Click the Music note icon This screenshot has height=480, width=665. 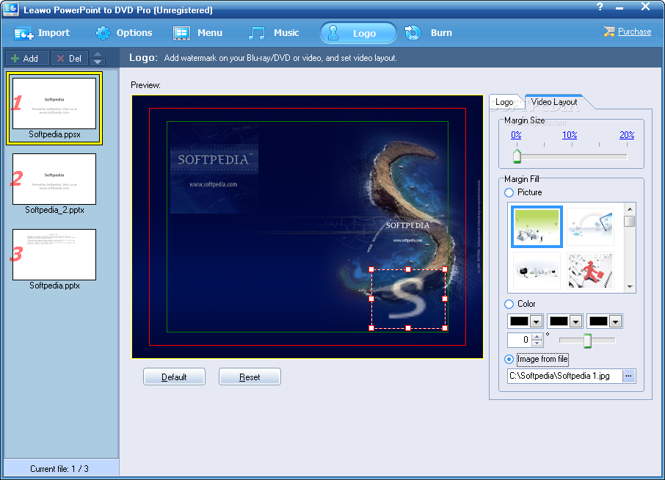coord(257,33)
